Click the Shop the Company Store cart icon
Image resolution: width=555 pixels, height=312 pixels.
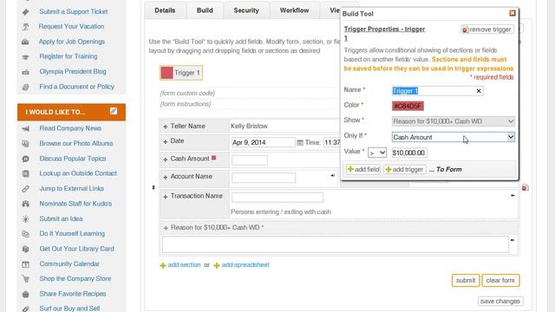[x=25, y=279]
